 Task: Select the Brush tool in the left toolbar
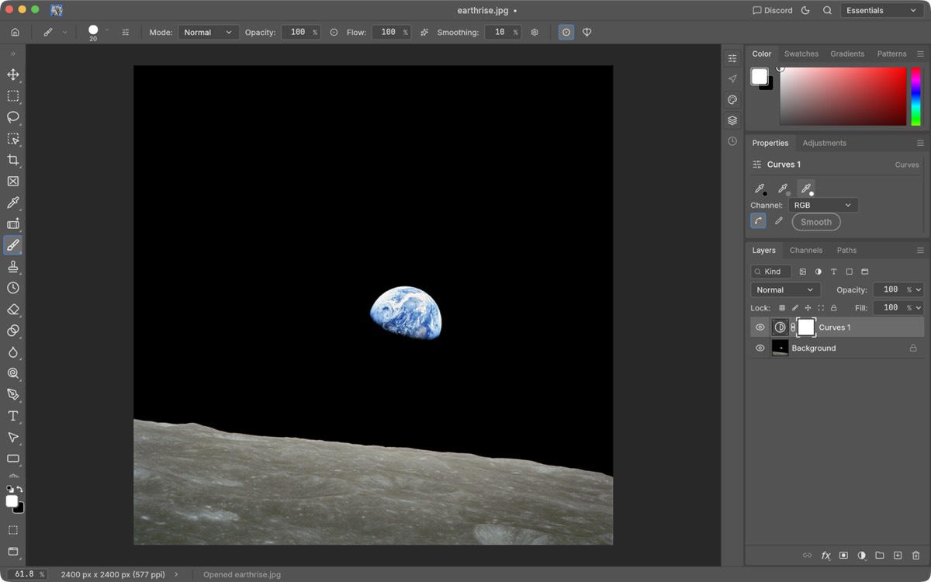point(13,245)
